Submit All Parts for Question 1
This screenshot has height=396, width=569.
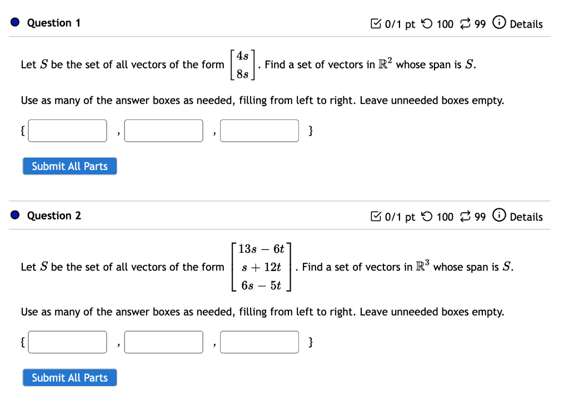coord(69,166)
